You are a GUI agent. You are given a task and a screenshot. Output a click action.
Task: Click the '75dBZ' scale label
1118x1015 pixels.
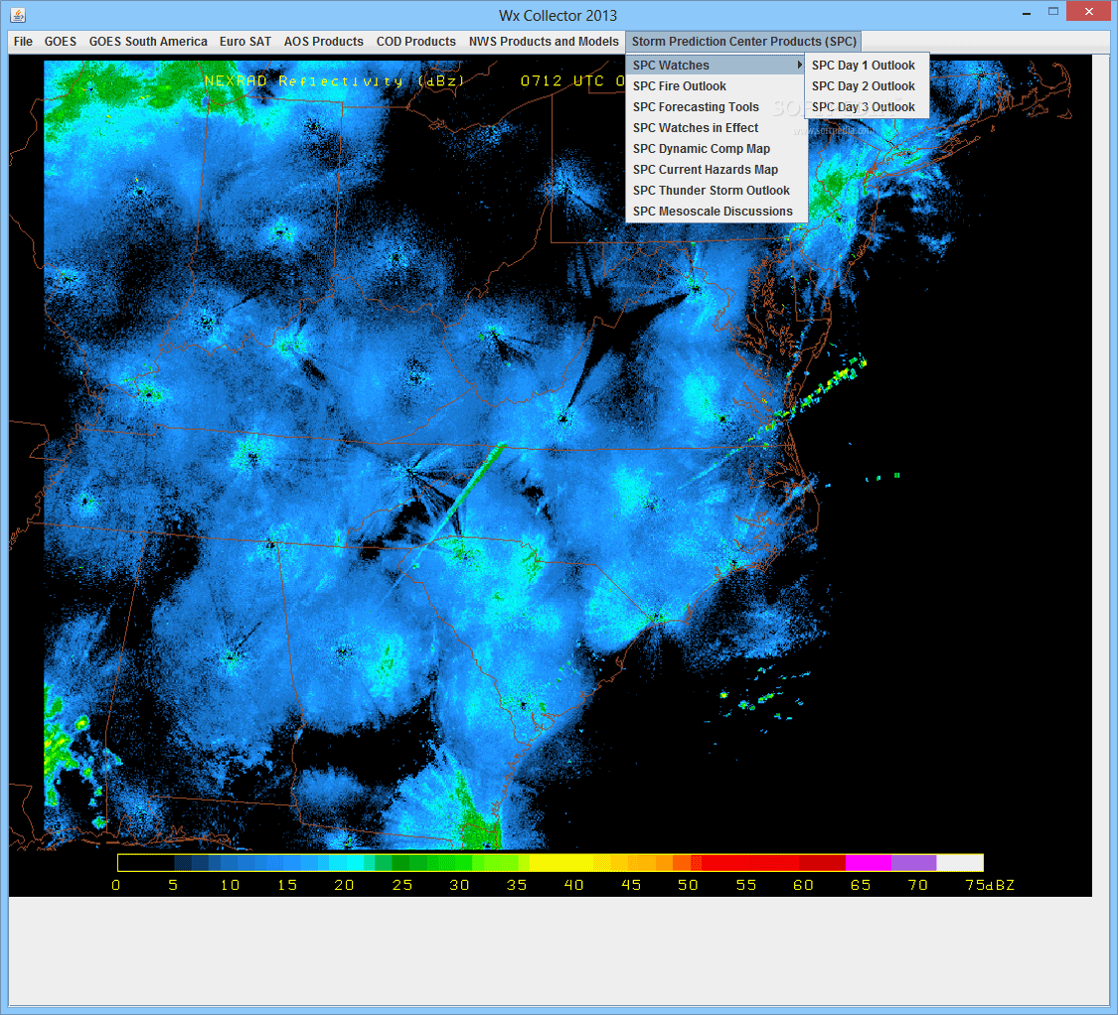point(990,885)
